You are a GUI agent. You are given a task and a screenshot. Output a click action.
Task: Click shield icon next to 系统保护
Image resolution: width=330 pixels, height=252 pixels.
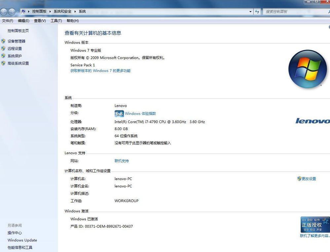pyautogui.click(x=3, y=56)
